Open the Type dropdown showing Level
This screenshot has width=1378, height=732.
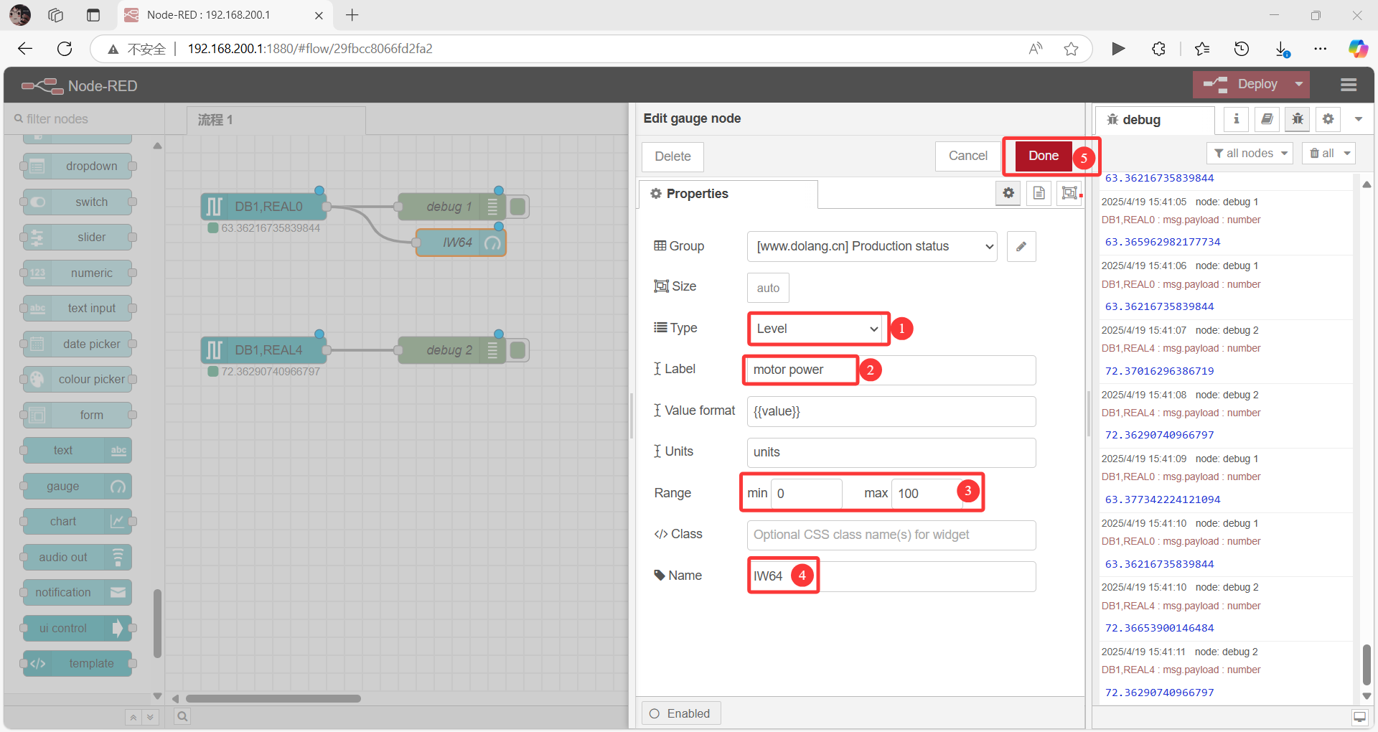(x=817, y=329)
